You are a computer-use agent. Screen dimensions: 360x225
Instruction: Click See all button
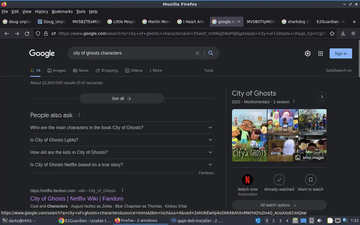click(122, 98)
